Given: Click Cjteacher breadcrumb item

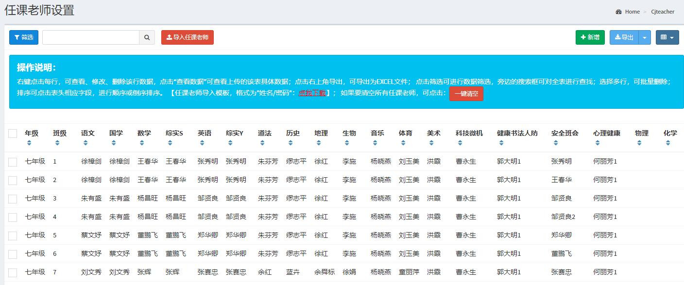Looking at the screenshot, I should [663, 12].
